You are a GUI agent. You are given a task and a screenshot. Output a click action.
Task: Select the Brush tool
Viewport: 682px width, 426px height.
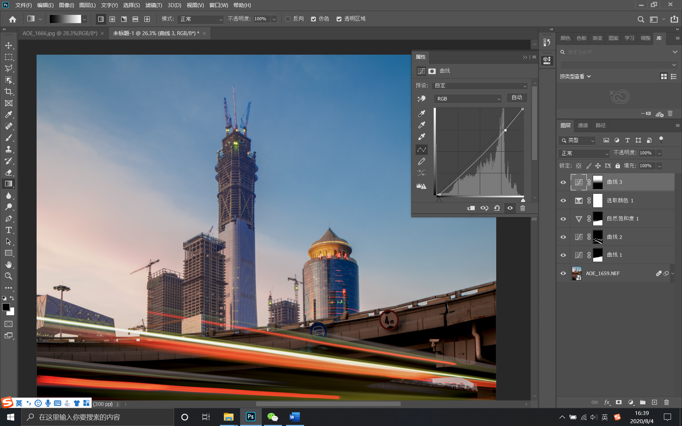[9, 138]
